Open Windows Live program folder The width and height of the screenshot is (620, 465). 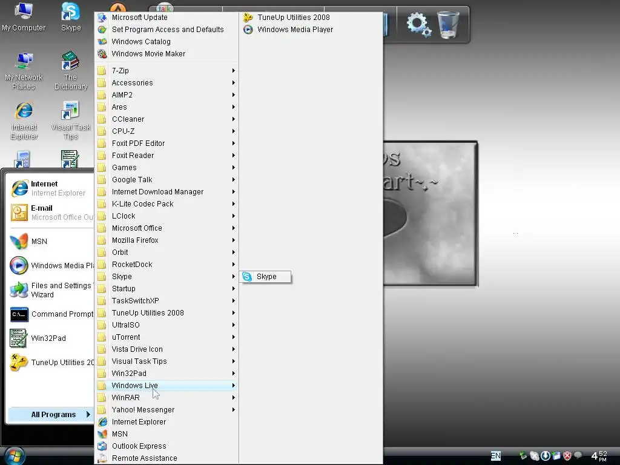pyautogui.click(x=167, y=386)
